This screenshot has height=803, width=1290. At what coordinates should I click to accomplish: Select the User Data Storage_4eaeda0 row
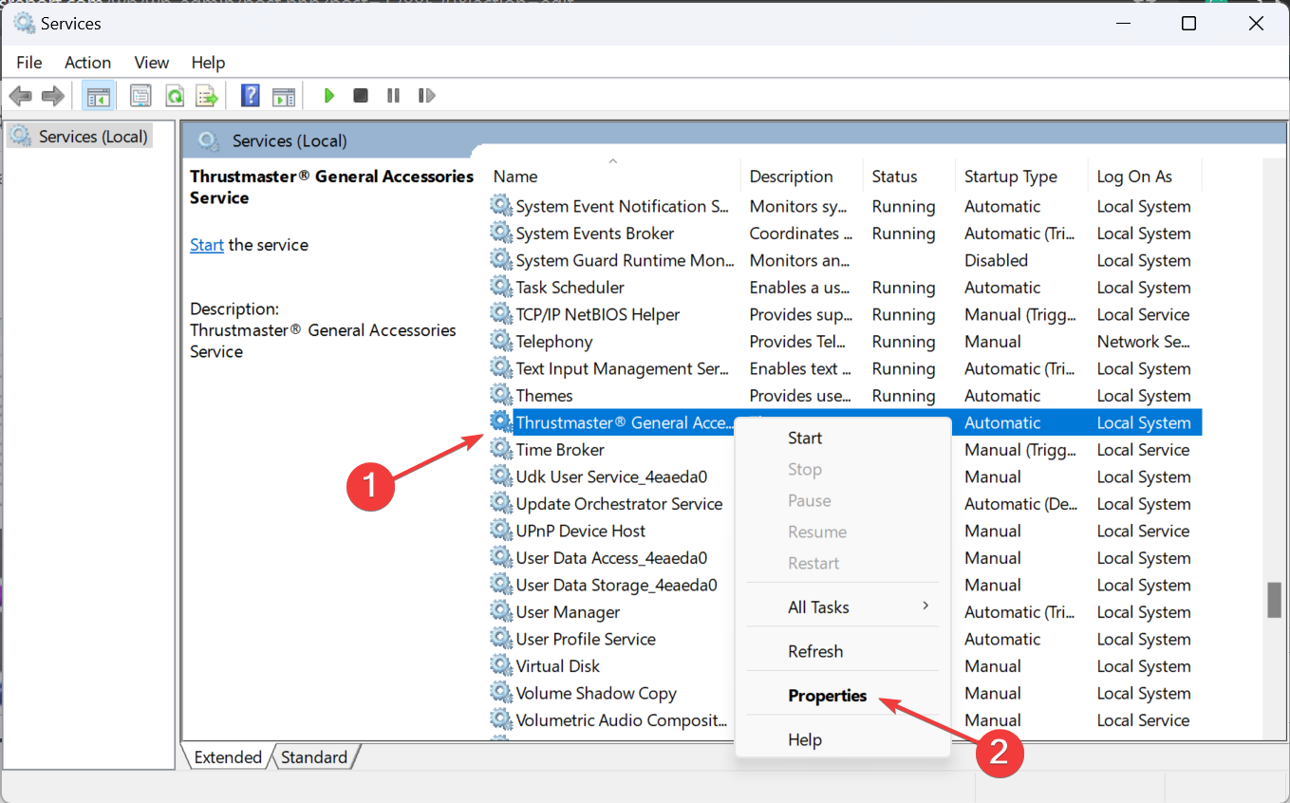click(x=612, y=585)
